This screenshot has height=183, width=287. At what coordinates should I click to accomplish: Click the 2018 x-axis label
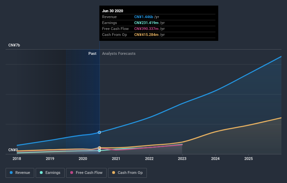pyautogui.click(x=17, y=159)
